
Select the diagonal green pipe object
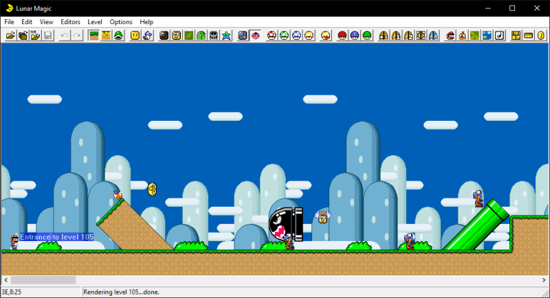[x=476, y=225]
